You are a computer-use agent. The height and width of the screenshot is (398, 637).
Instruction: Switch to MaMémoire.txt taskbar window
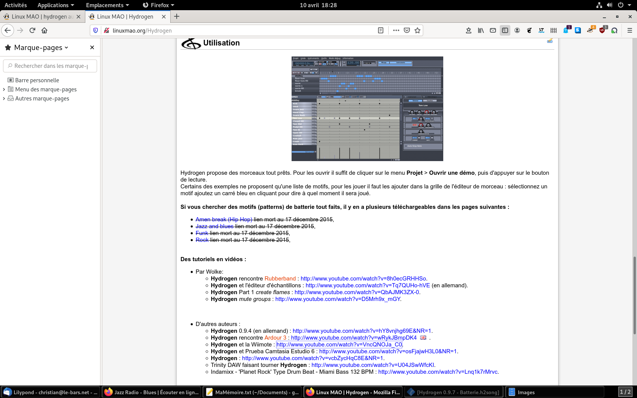[x=253, y=392]
